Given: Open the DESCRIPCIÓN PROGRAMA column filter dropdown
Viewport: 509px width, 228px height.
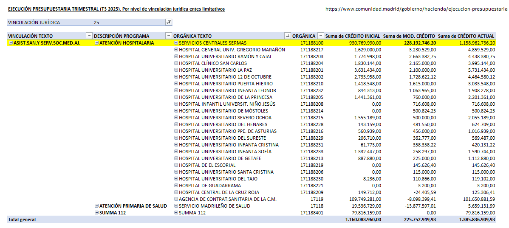Looking at the screenshot, I should coord(169,36).
